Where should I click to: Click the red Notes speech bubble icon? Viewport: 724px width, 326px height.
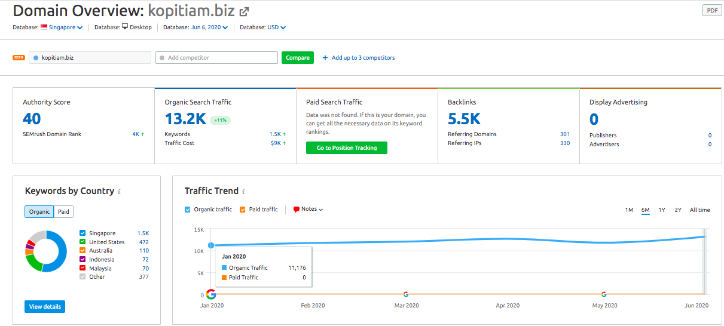coord(297,210)
